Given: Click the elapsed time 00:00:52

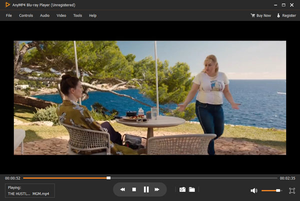Looking at the screenshot, I should pyautogui.click(x=12, y=178).
